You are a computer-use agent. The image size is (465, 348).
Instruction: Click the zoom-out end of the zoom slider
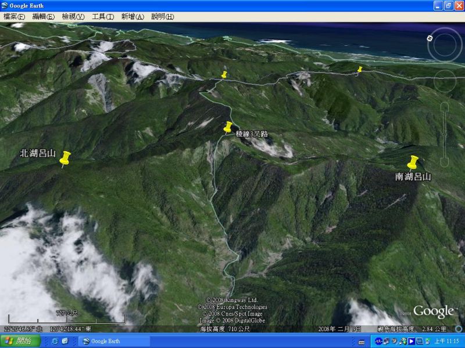(x=444, y=162)
